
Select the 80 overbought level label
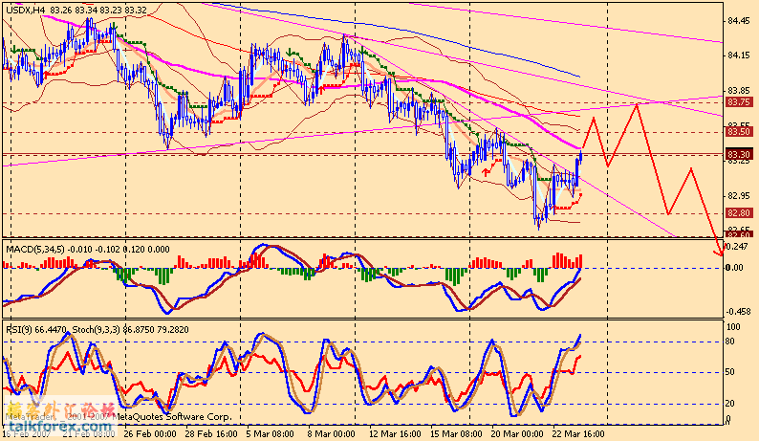[730, 342]
